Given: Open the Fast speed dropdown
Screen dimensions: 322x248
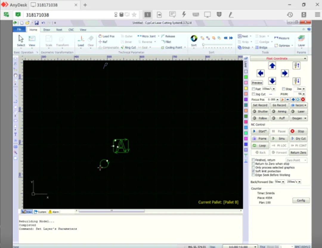Looking at the screenshot, I should 274,89.
